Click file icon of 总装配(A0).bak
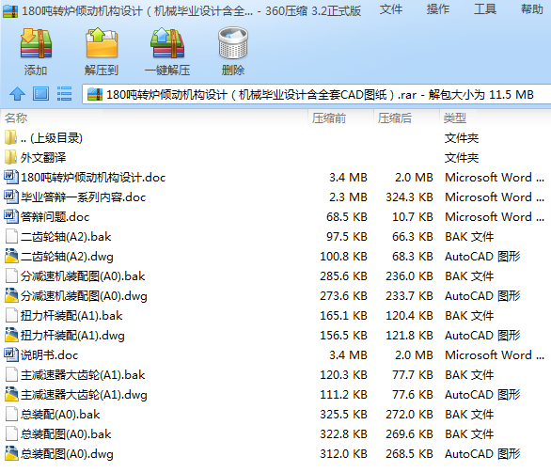Screen dimensions: 551x472 tap(11, 414)
